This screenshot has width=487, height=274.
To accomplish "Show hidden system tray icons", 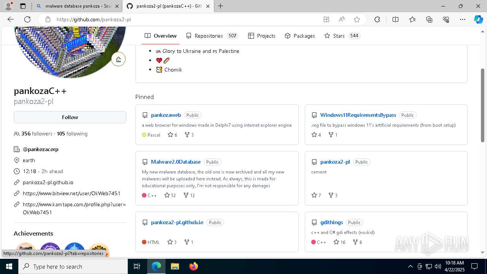I will point(410,266).
